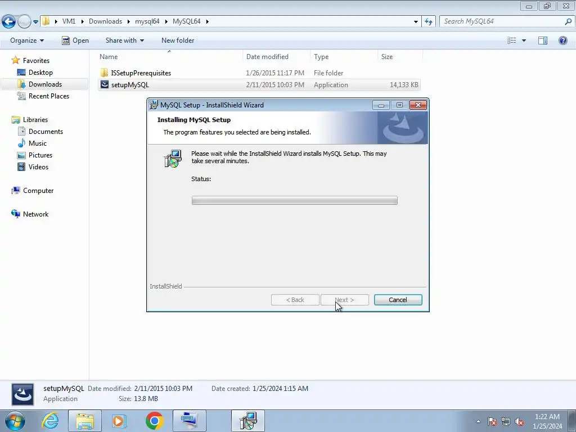Click the mysql64 breadcrumb segment
Image resolution: width=576 pixels, height=432 pixels.
tap(147, 21)
